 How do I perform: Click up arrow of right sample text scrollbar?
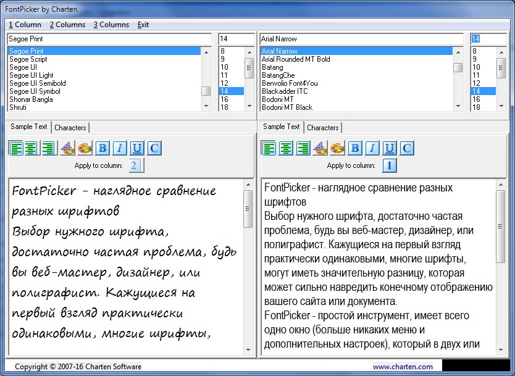coord(501,185)
